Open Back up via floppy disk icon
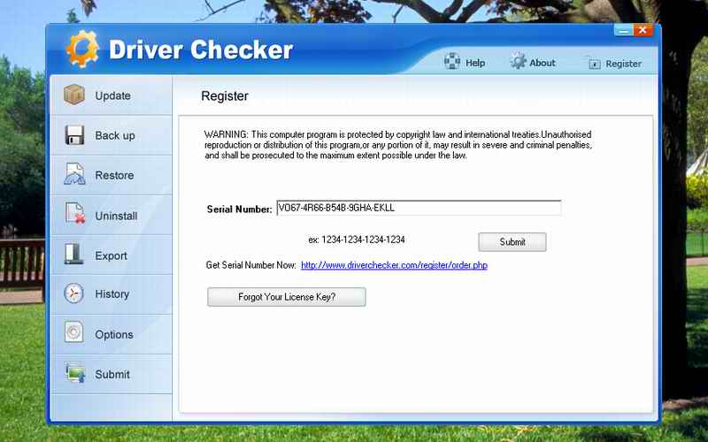The width and height of the screenshot is (708, 442). [x=74, y=135]
